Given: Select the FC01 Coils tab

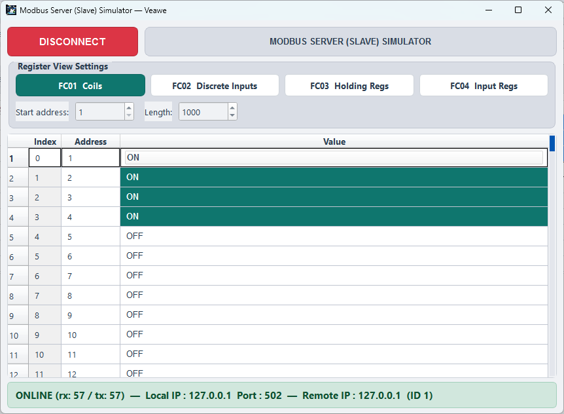Looking at the screenshot, I should 80,86.
